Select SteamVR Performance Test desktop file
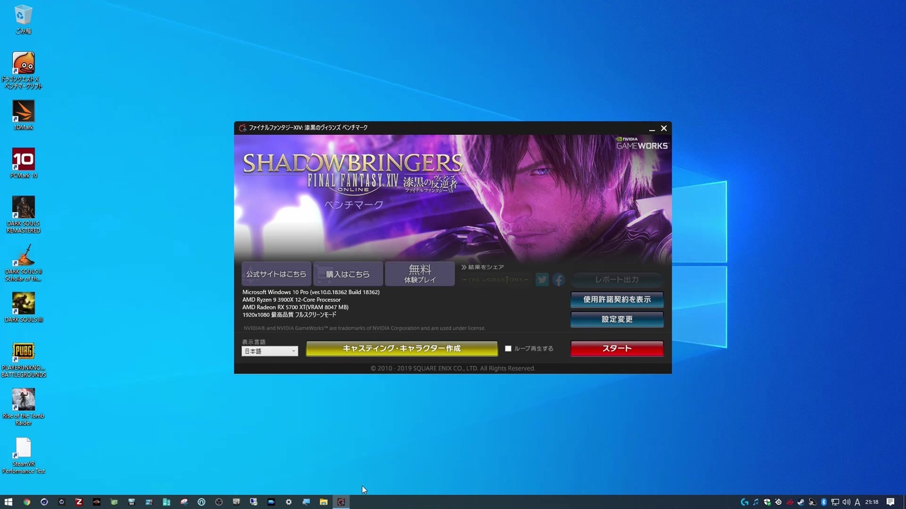 tap(23, 457)
